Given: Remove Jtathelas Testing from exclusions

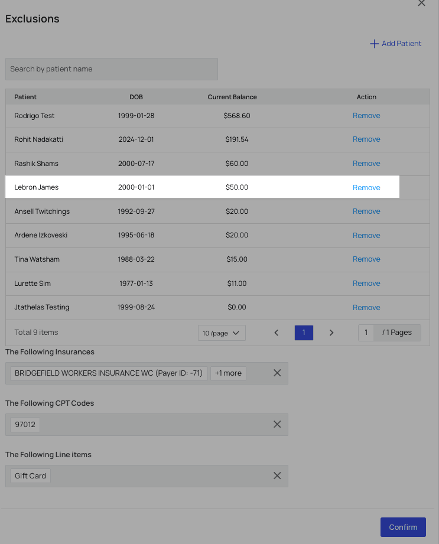Looking at the screenshot, I should coord(366,308).
